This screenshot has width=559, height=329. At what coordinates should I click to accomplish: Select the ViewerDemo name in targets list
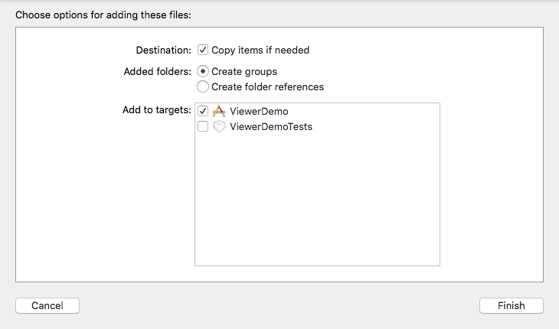point(259,112)
